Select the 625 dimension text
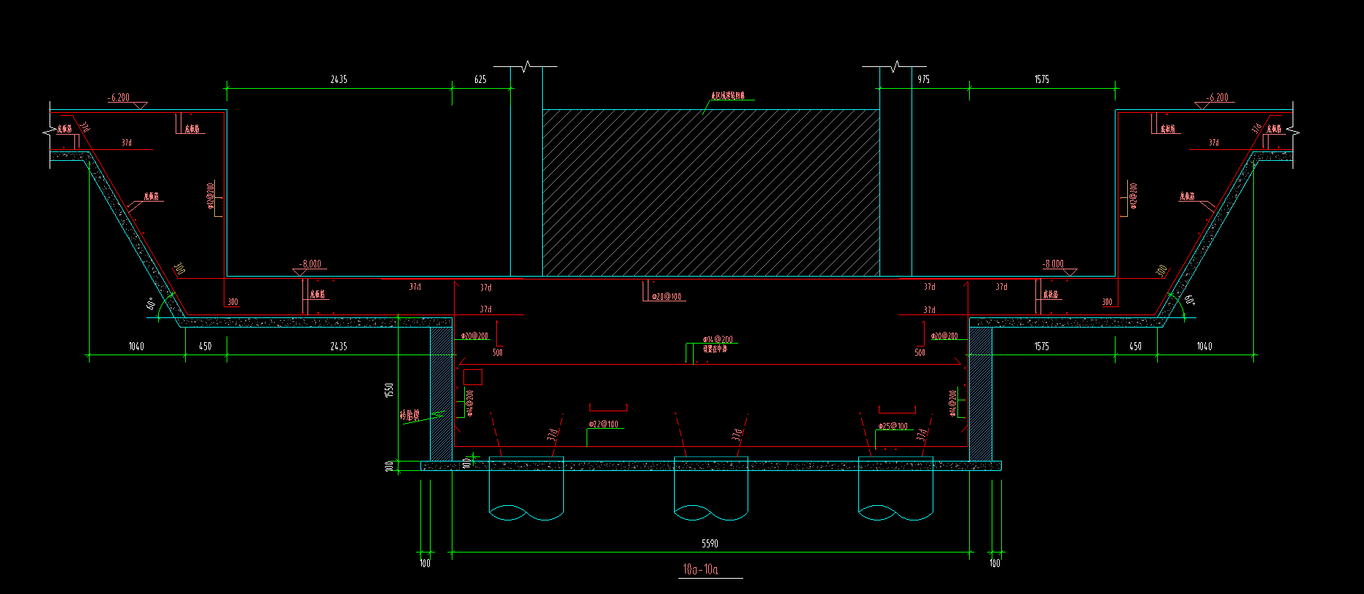This screenshot has height=594, width=1364. [x=480, y=79]
